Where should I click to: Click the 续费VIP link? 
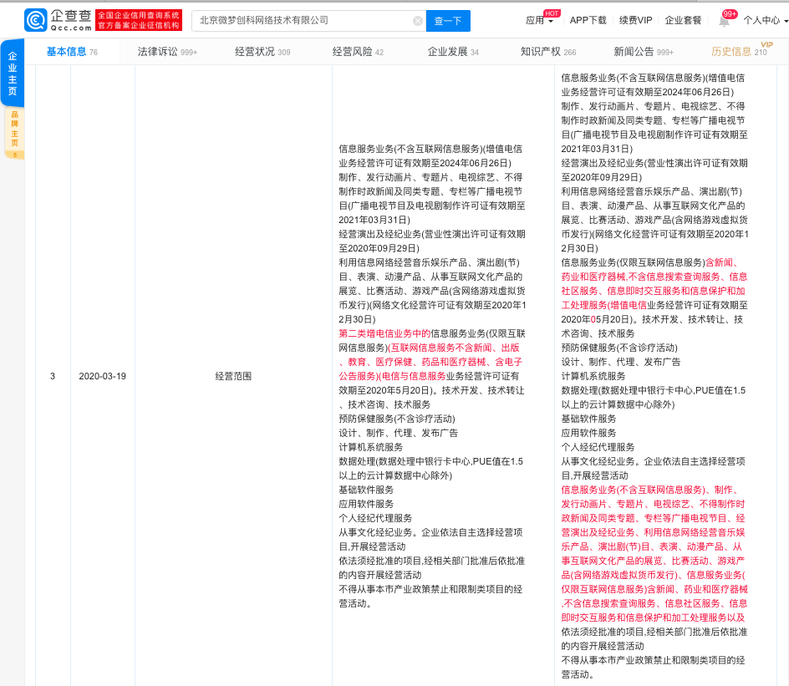[638, 21]
